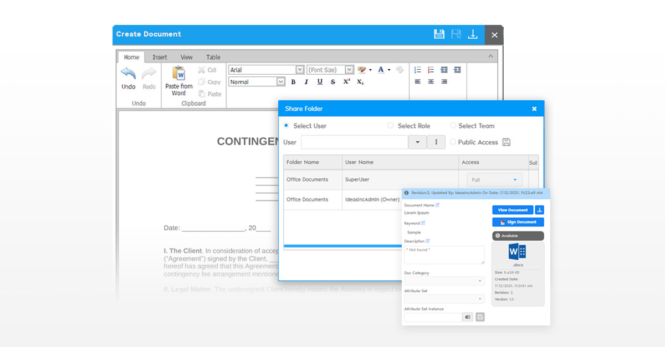Click save icon next to Public Access
665x347 pixels.
click(x=506, y=142)
